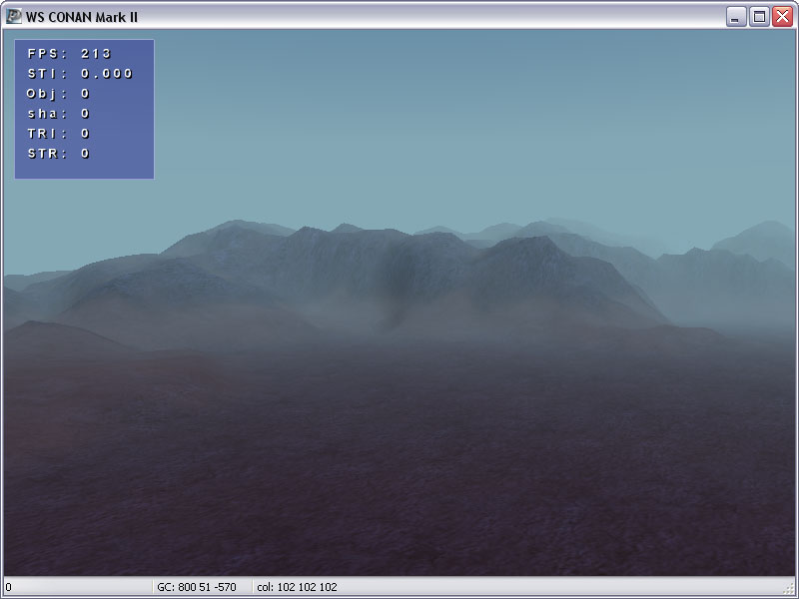This screenshot has height=599, width=799.
Task: Click the leftmost status bar pane showing 0
Action: pyautogui.click(x=75, y=587)
